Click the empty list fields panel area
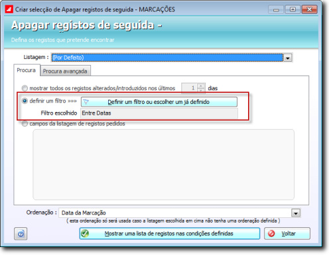Screen dimensions: 329x255 (x=163, y=165)
